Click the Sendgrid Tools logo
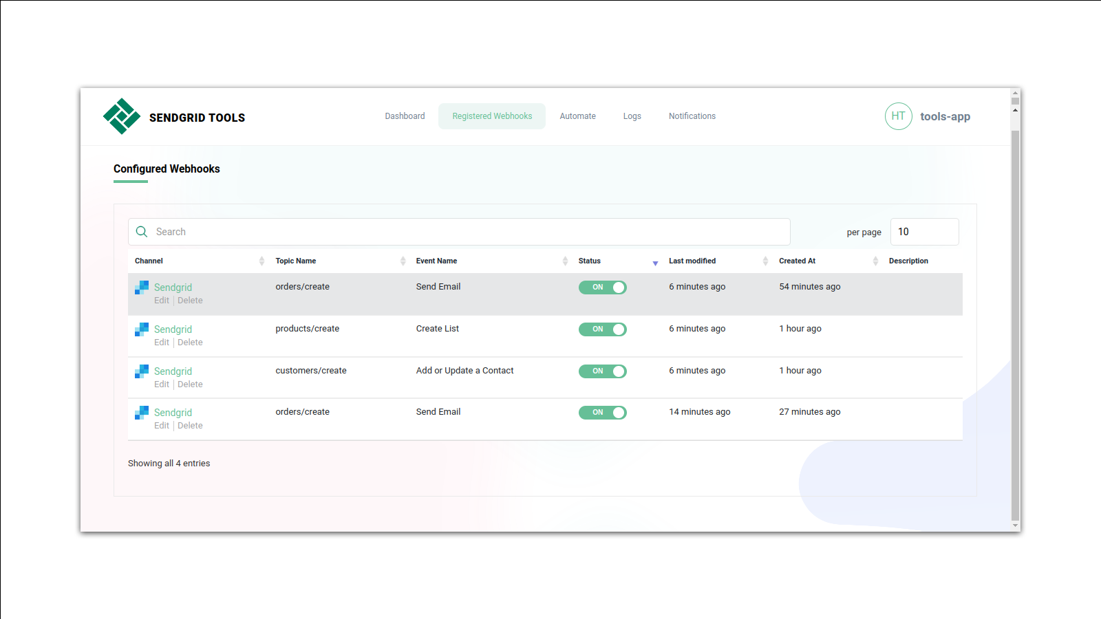The height and width of the screenshot is (619, 1101). (x=120, y=116)
